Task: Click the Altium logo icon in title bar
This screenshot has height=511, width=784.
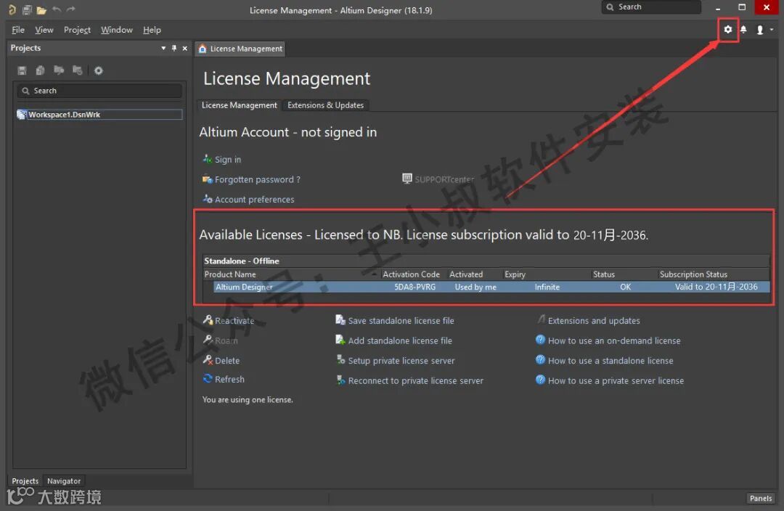Action: (x=12, y=9)
